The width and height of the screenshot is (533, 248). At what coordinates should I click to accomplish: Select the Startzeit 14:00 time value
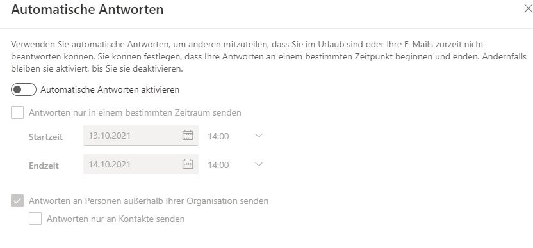218,136
